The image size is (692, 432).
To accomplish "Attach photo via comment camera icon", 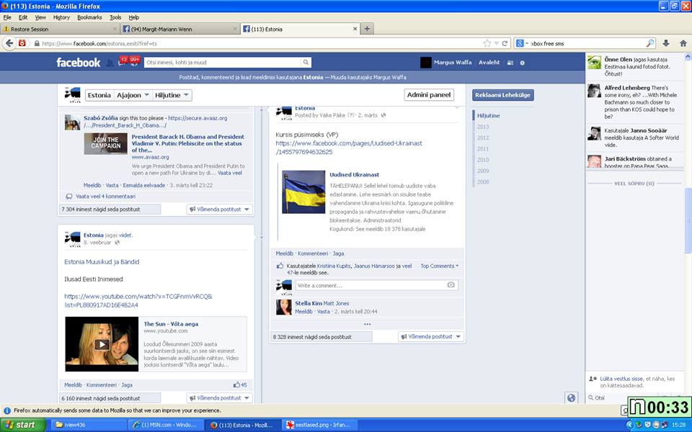I will click(451, 285).
